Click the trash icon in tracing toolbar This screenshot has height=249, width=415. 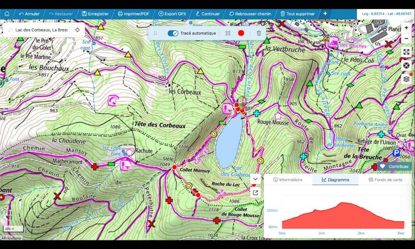click(x=259, y=33)
